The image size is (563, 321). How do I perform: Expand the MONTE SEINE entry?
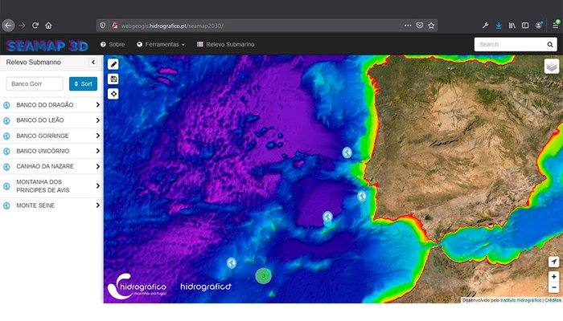tap(97, 205)
